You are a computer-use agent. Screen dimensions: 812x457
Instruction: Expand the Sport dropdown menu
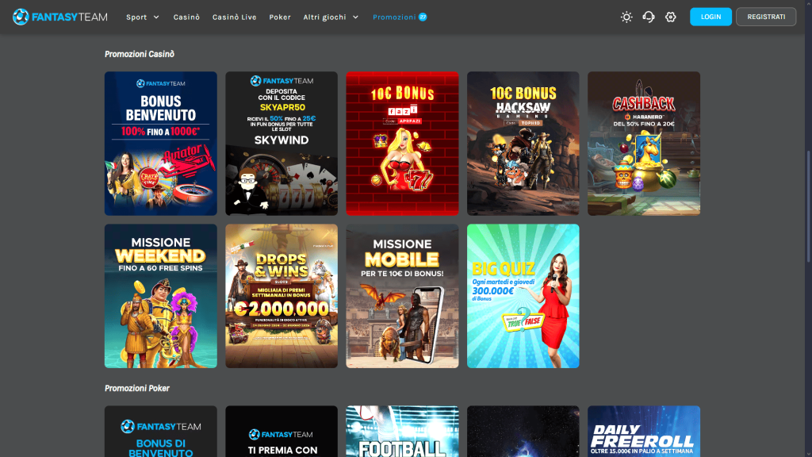point(143,17)
